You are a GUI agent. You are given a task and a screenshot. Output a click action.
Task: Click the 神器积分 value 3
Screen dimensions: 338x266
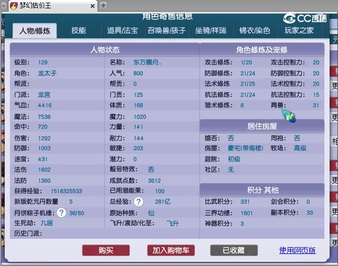(242, 224)
